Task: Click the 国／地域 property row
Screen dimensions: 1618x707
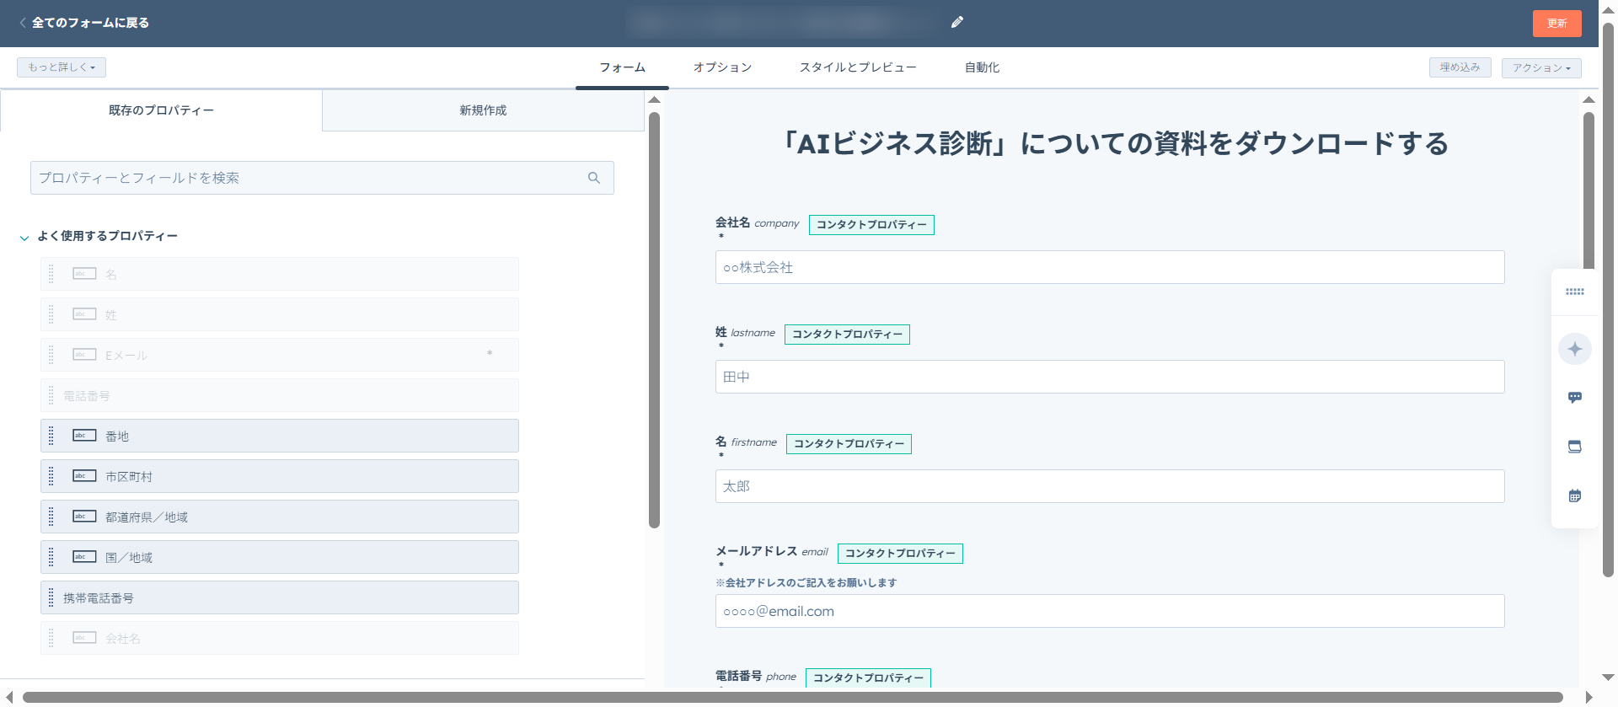Action: click(x=280, y=557)
